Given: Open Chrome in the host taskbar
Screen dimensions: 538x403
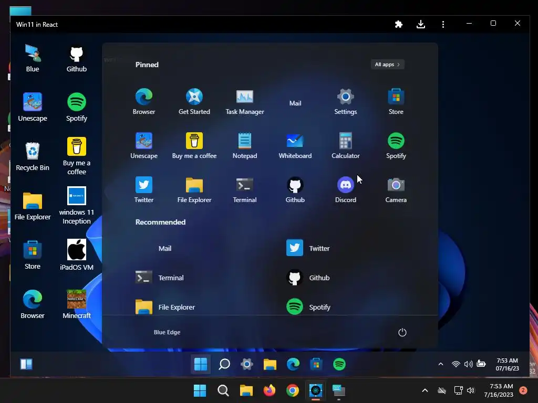Looking at the screenshot, I should pyautogui.click(x=293, y=390).
